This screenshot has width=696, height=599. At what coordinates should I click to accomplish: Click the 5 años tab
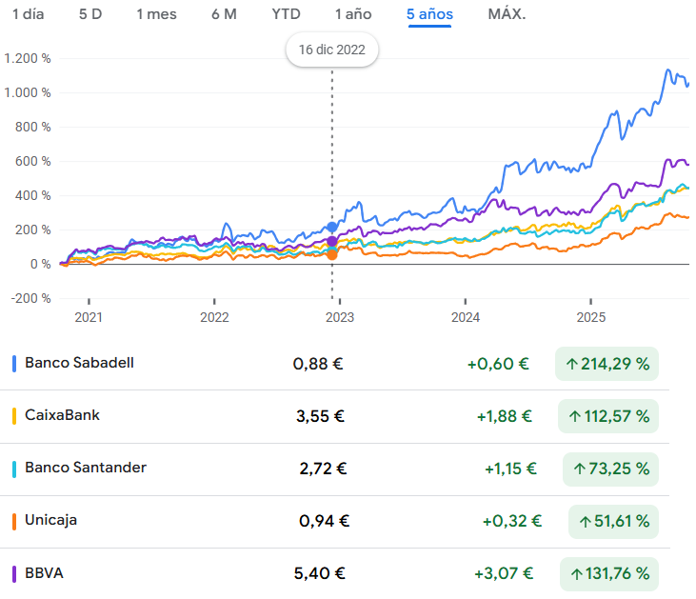[x=429, y=14]
